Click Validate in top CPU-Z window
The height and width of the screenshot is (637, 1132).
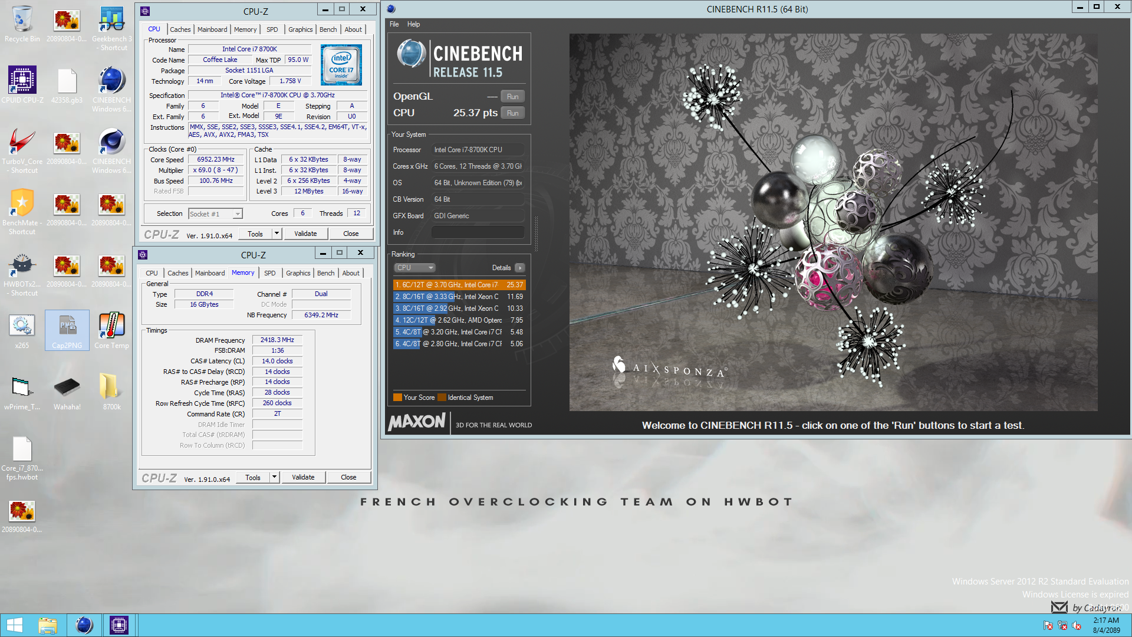pyautogui.click(x=305, y=234)
